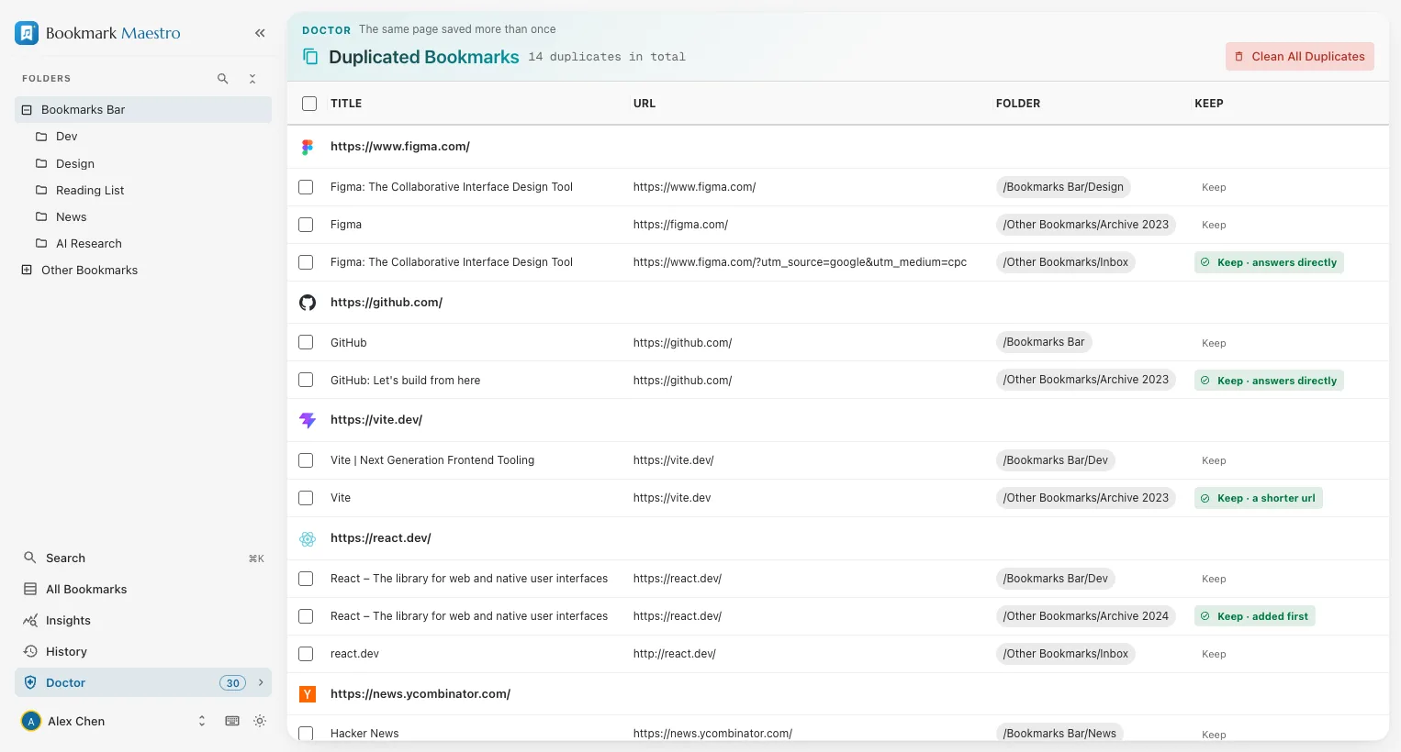Click the All Bookmarks list icon
This screenshot has height=752, width=1401.
tap(30, 589)
